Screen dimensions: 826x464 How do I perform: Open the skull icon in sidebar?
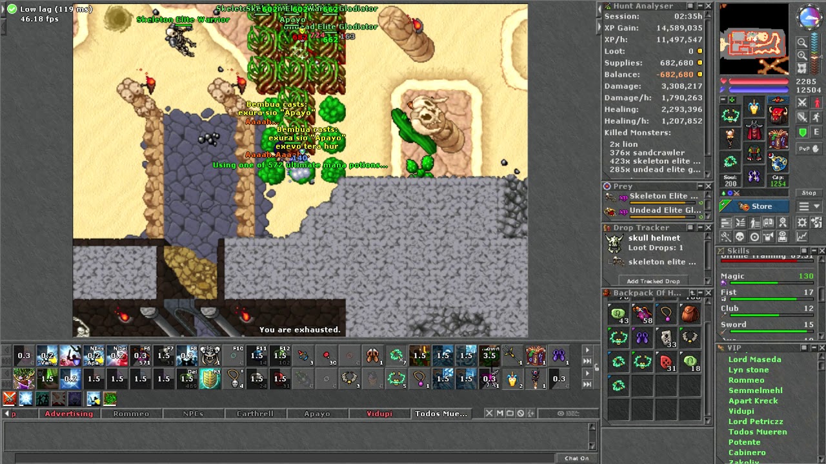click(x=740, y=235)
